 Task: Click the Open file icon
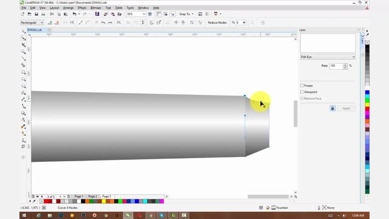pyautogui.click(x=30, y=14)
